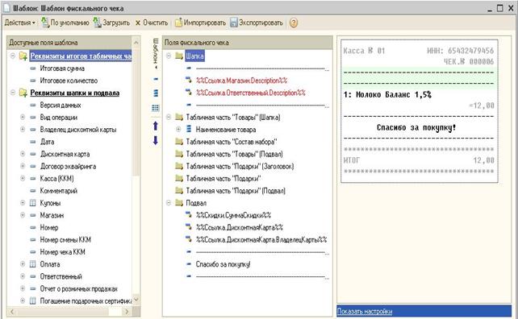
Task: Select Итоговое количество field
Action: coord(69,81)
